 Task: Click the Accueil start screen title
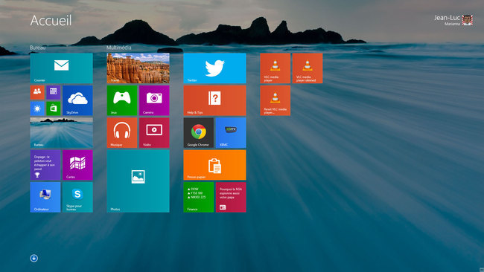(x=51, y=20)
